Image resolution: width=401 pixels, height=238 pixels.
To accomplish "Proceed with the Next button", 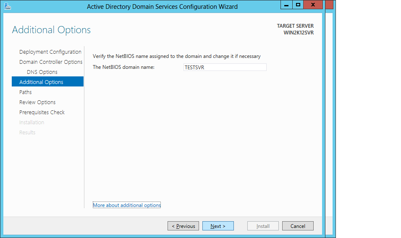I will point(218,226).
